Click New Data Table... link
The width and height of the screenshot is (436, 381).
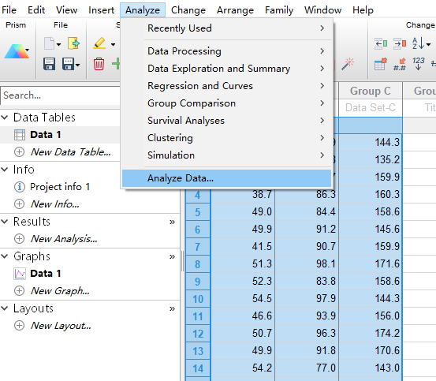71,152
